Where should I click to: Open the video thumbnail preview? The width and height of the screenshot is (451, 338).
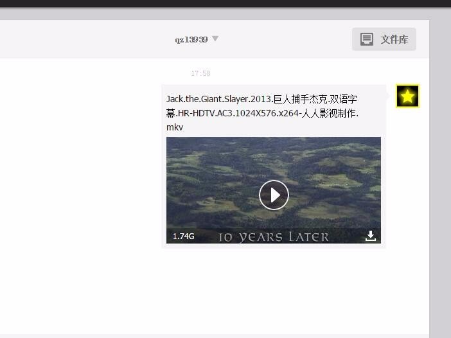pos(274,190)
